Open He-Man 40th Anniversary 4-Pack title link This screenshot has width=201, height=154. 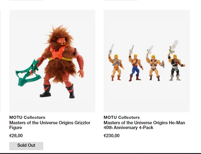point(144,125)
